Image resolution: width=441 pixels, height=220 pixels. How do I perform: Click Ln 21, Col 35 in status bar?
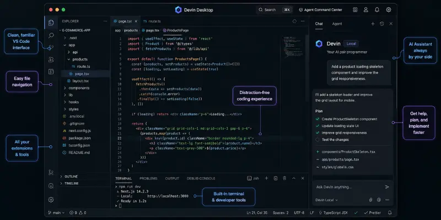[257, 213]
